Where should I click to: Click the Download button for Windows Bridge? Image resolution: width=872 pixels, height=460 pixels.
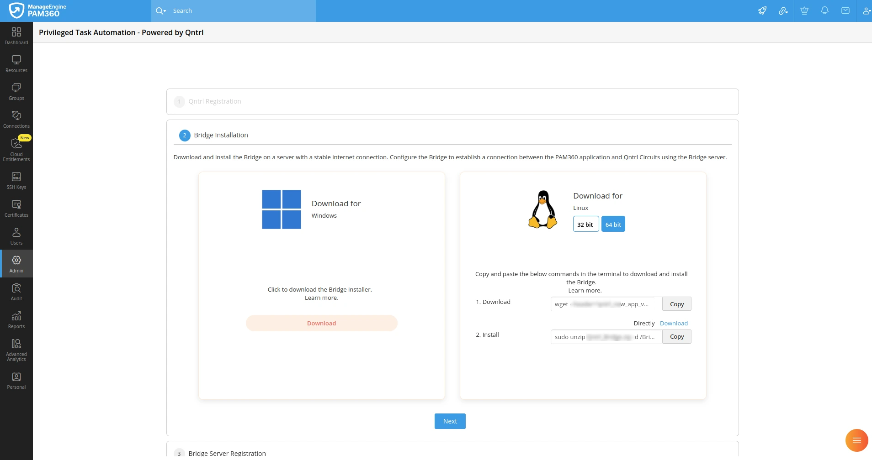point(321,323)
